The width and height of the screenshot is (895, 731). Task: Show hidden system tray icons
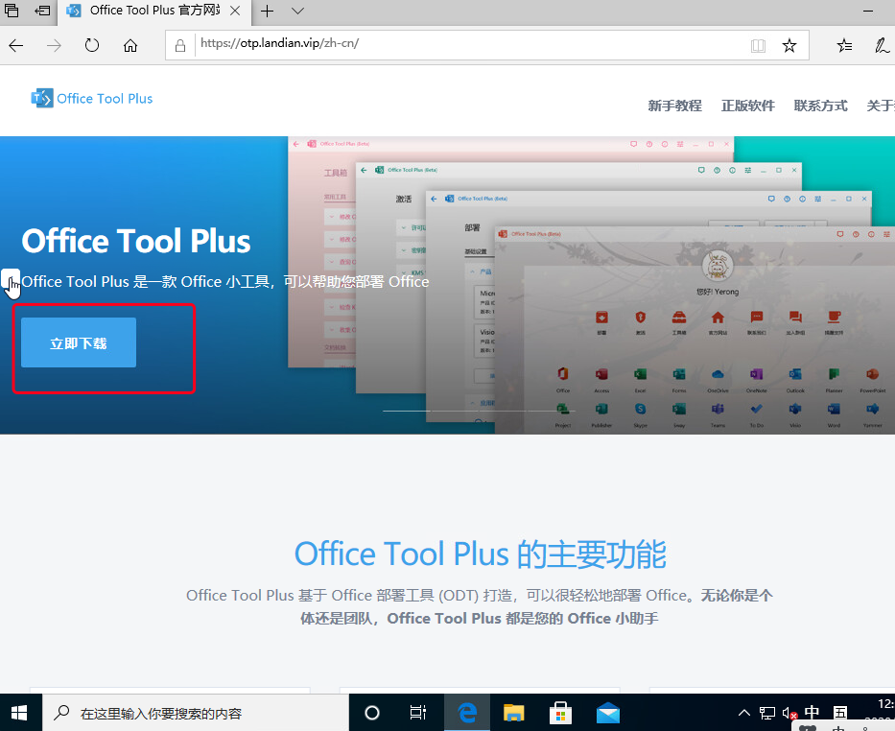pyautogui.click(x=744, y=713)
